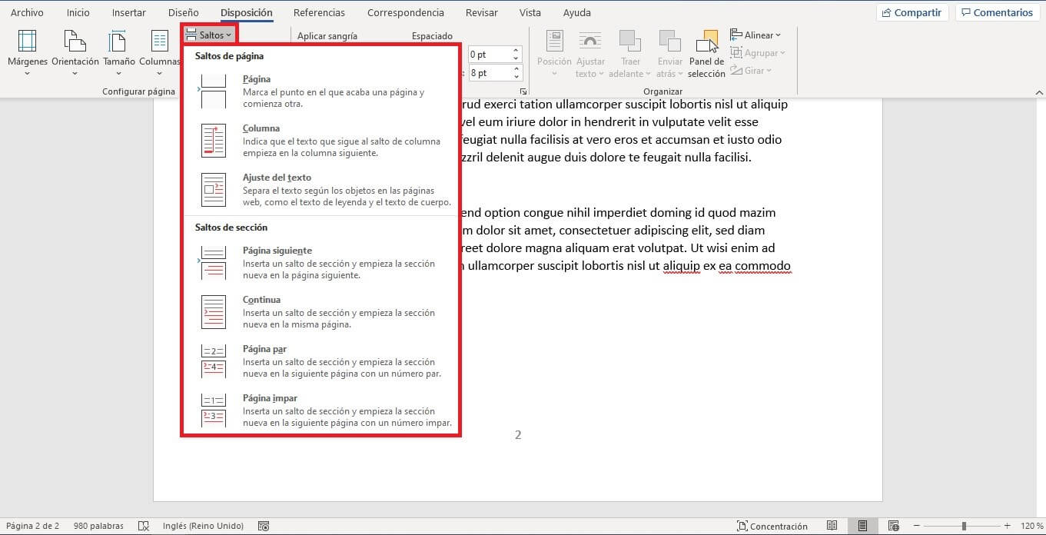
Task: Select the Disposición tab
Action: tap(246, 13)
